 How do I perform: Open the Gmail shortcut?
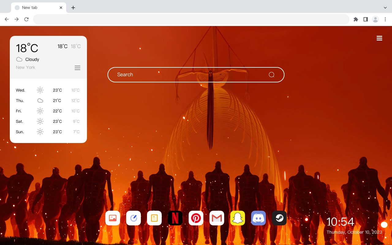[x=217, y=218]
